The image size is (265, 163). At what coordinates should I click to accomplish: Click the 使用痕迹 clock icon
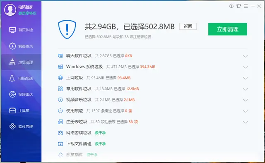60,111
